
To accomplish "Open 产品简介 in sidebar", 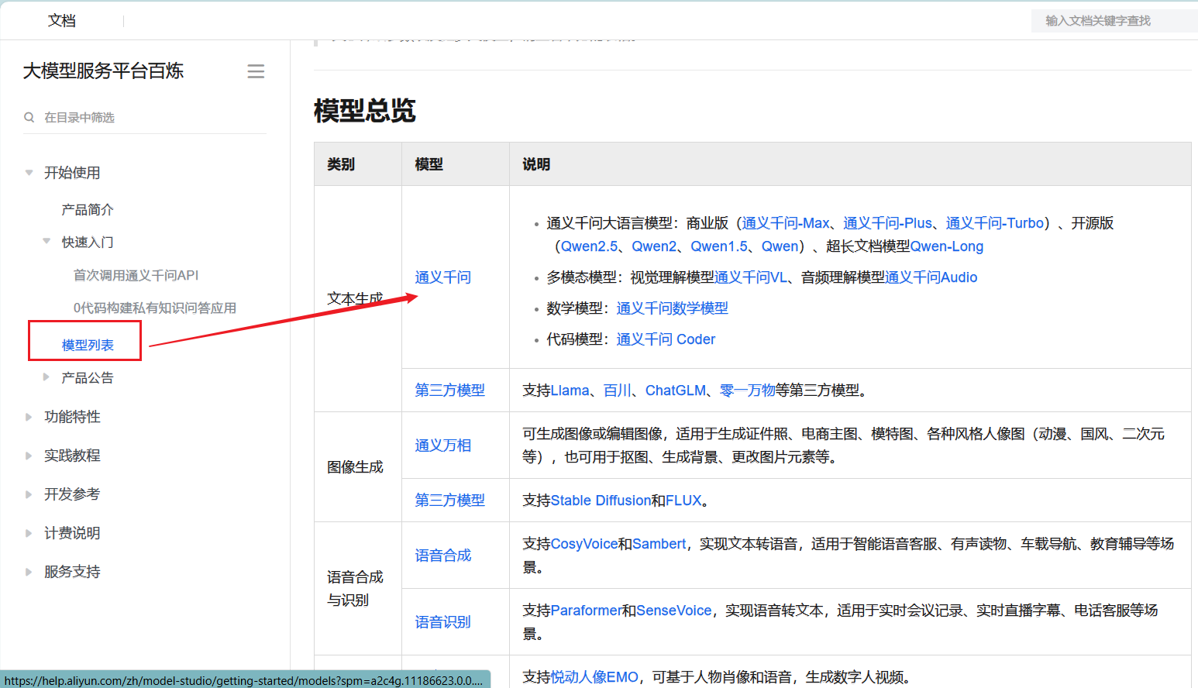I will (x=88, y=210).
